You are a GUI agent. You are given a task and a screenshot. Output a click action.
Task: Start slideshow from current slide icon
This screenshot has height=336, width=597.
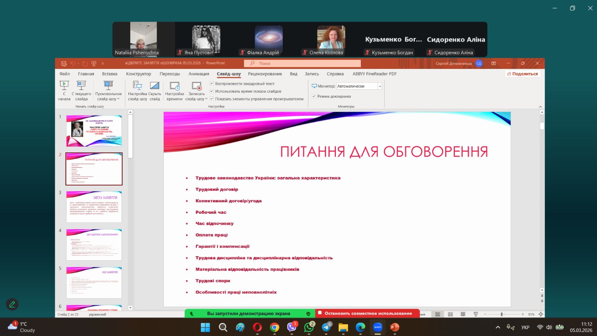(x=81, y=86)
